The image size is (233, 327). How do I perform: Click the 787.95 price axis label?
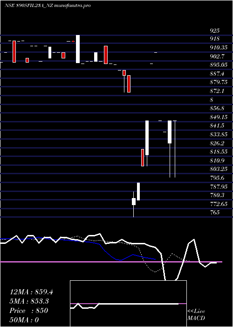219,186
